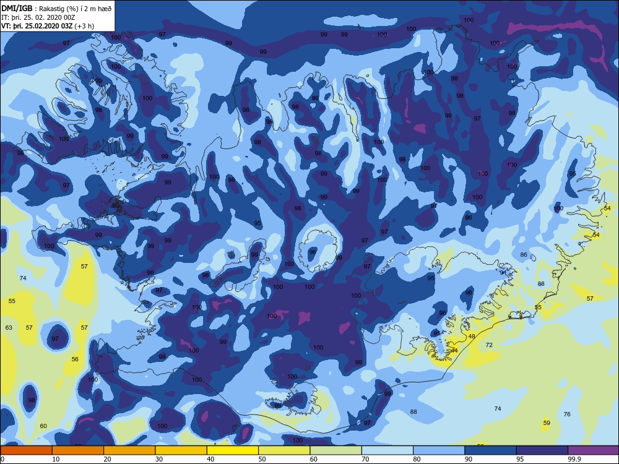Click the map humidity value '72'
619x464 pixels.
coord(489,345)
